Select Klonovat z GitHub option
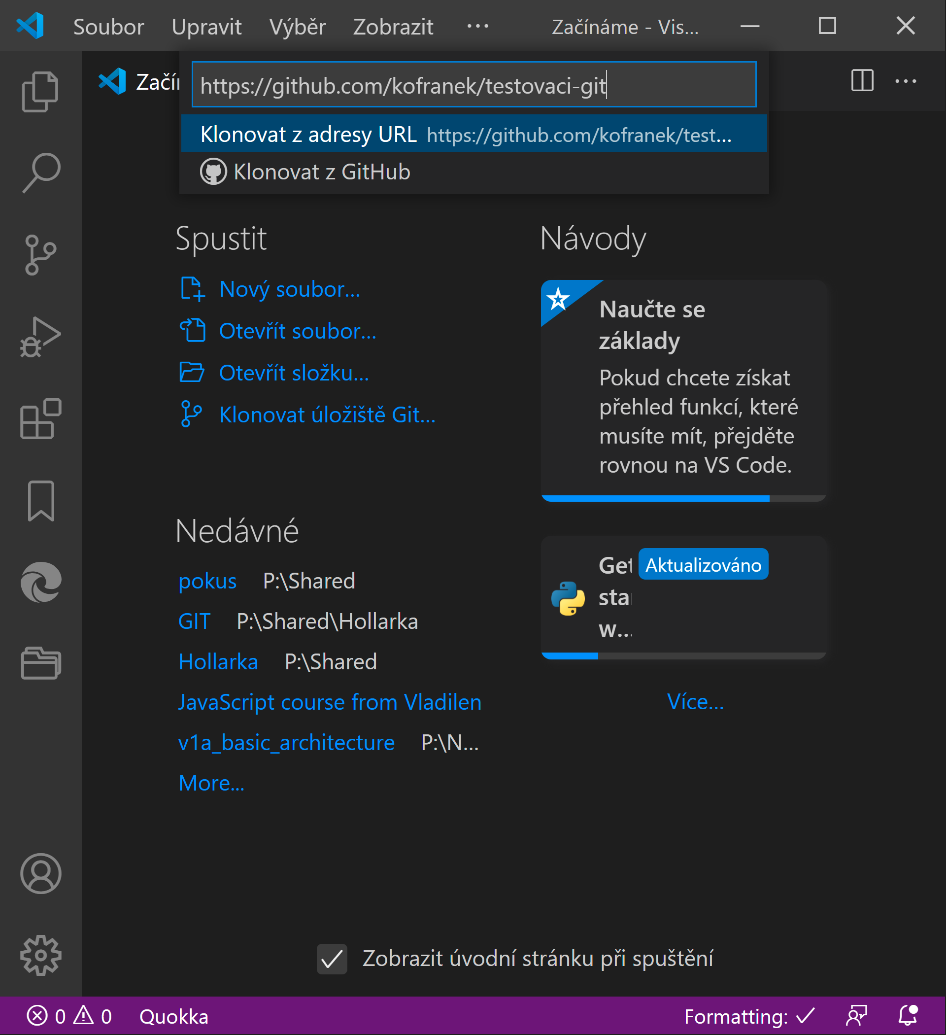This screenshot has height=1035, width=946. 321,172
